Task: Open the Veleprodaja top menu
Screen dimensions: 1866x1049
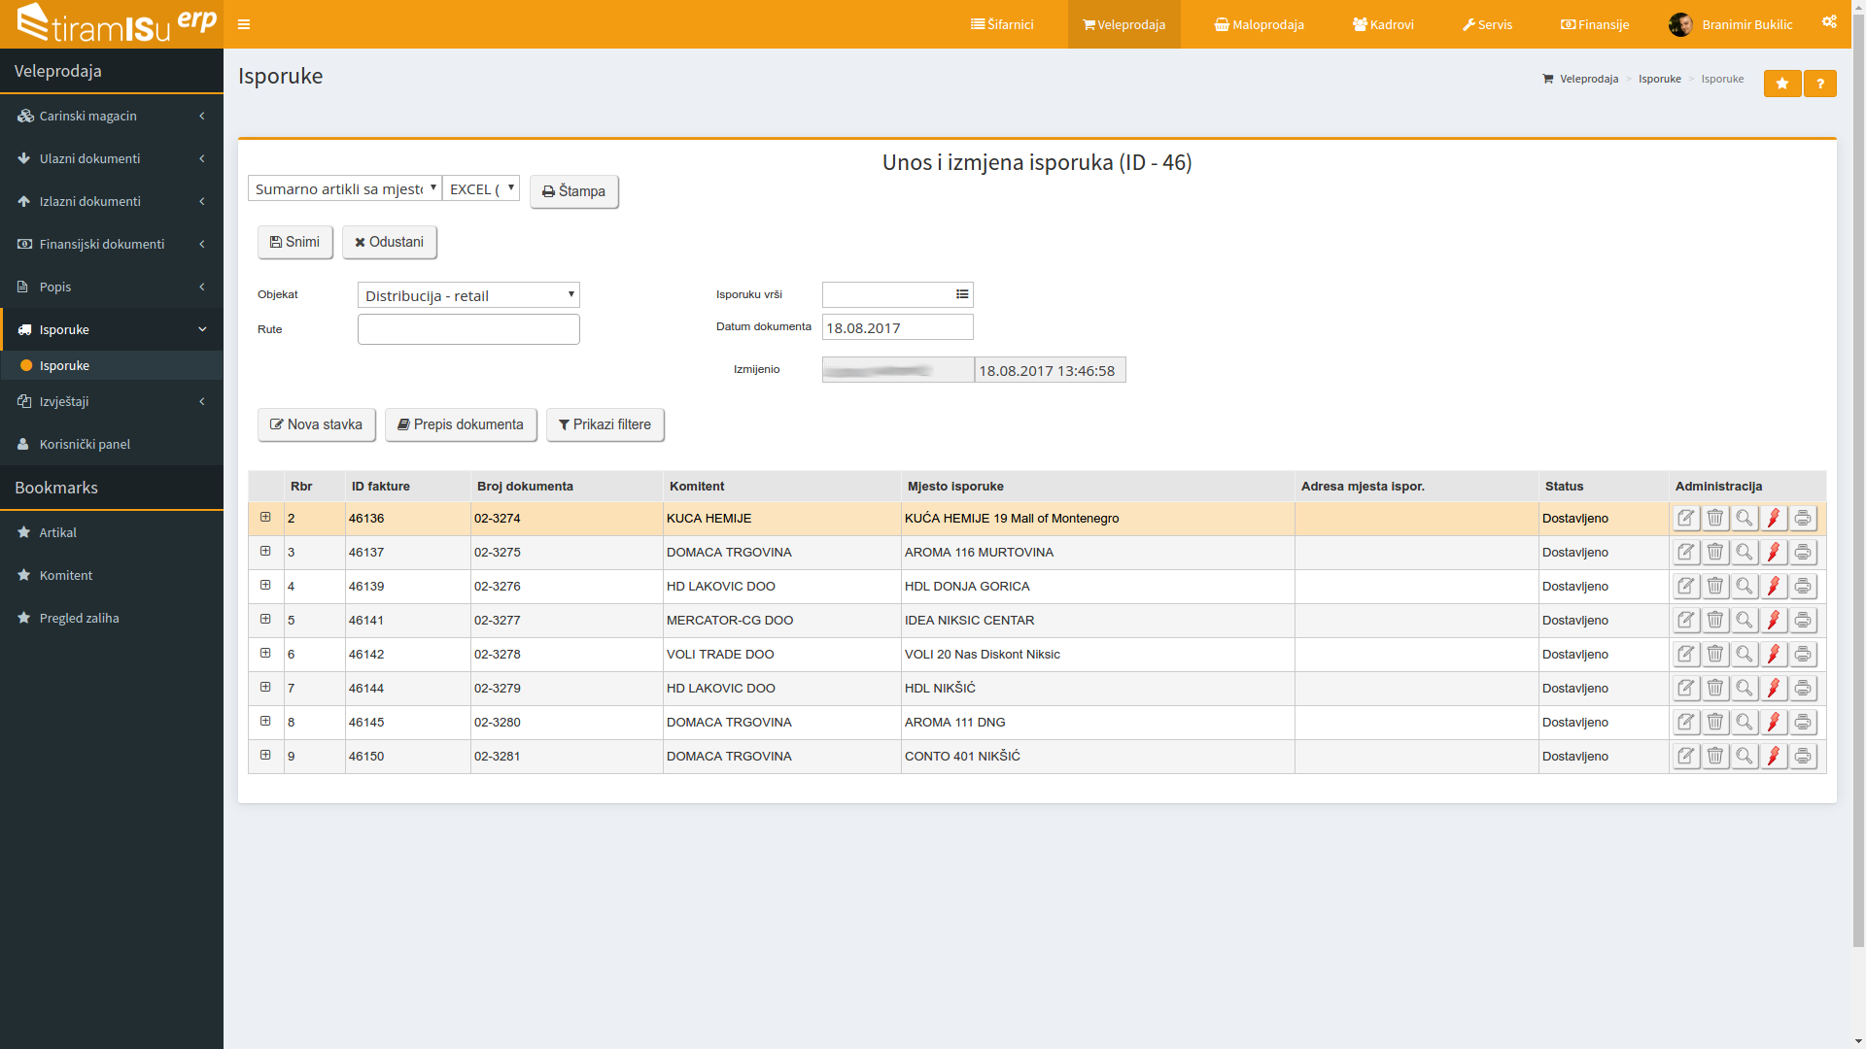Action: pos(1123,24)
